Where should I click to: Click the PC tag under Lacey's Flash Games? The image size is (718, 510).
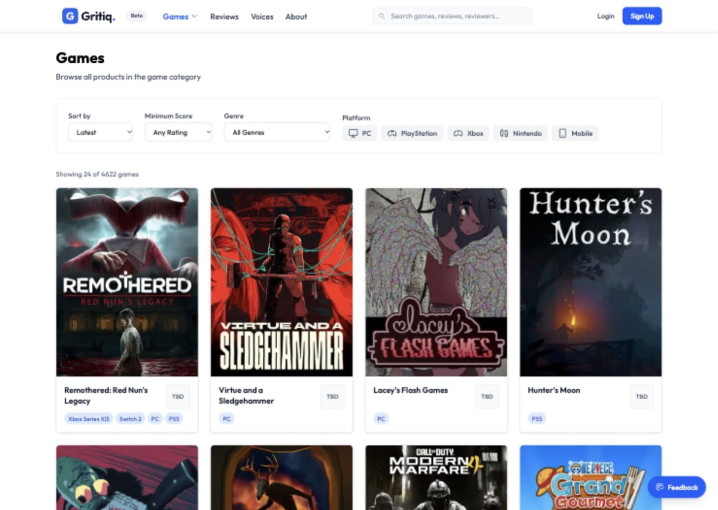381,419
